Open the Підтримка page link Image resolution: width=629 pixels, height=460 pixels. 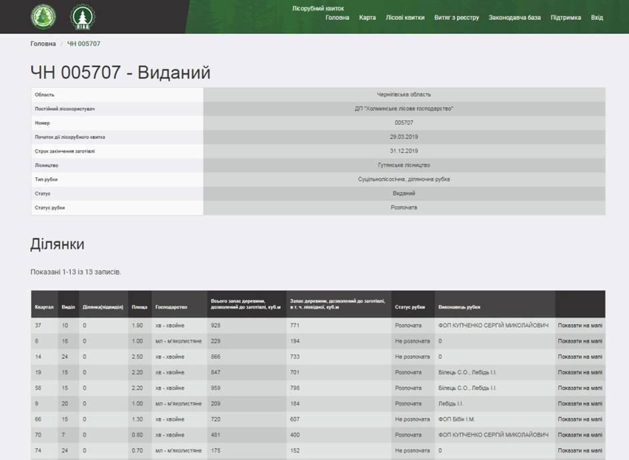(x=566, y=17)
